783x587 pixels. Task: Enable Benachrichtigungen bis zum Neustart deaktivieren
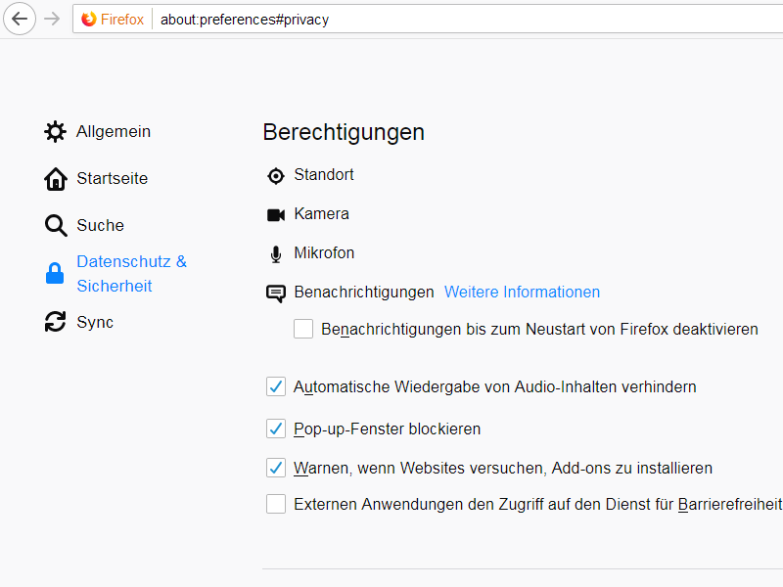coord(303,329)
